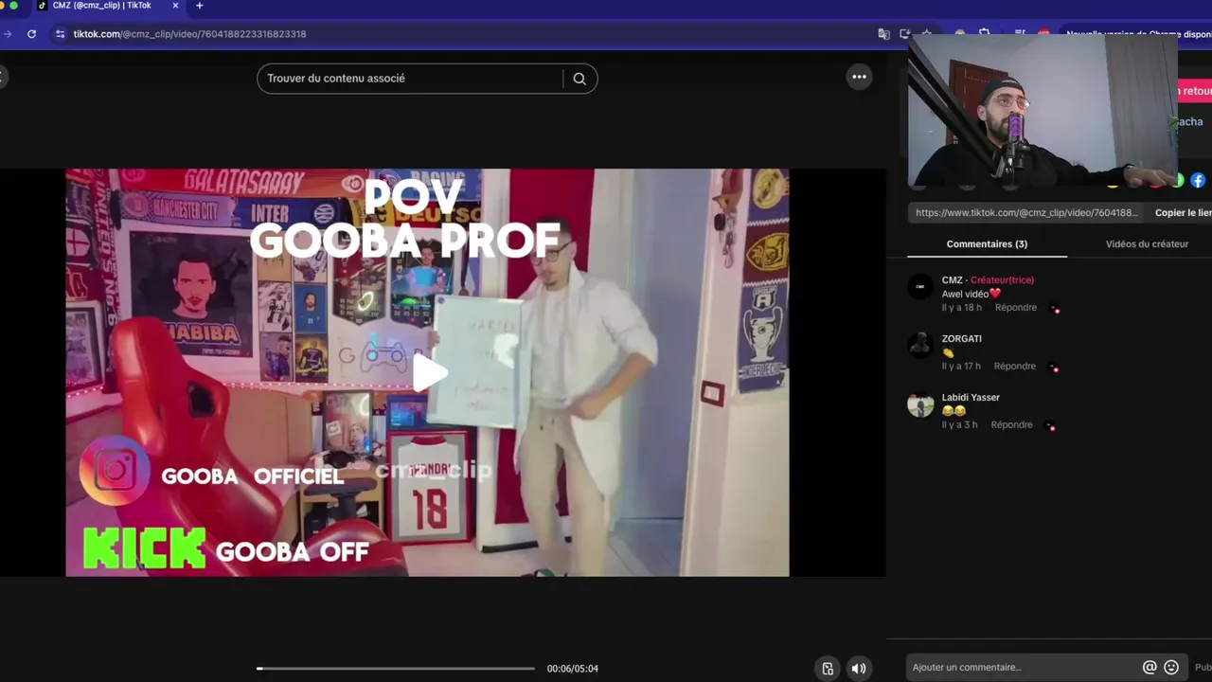Image resolution: width=1212 pixels, height=682 pixels.
Task: Click the translate page icon
Action: (x=883, y=34)
